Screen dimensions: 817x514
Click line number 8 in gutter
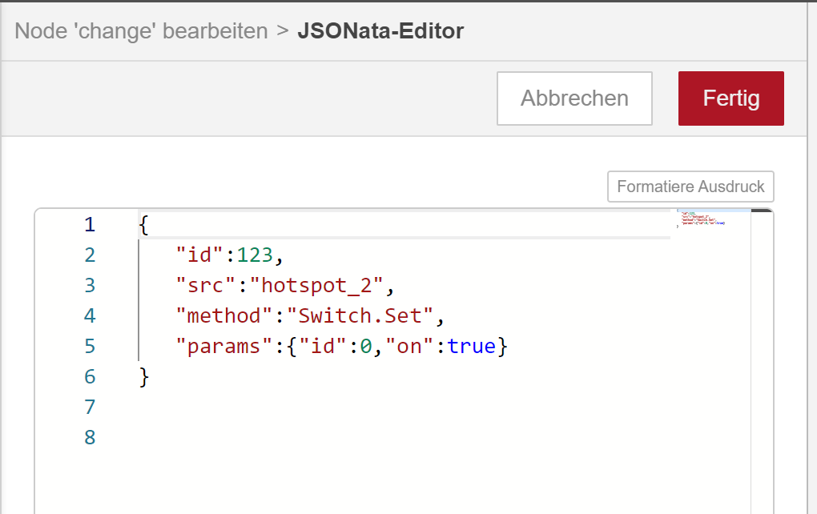coord(90,437)
